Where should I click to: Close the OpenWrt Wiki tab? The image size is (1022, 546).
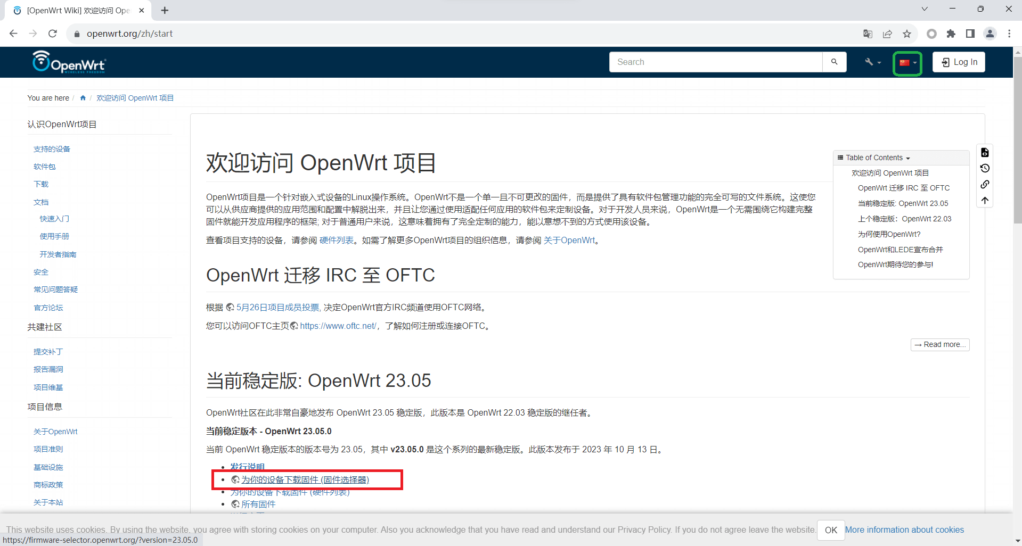[x=142, y=10]
